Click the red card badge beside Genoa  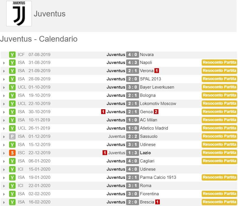[x=156, y=112]
